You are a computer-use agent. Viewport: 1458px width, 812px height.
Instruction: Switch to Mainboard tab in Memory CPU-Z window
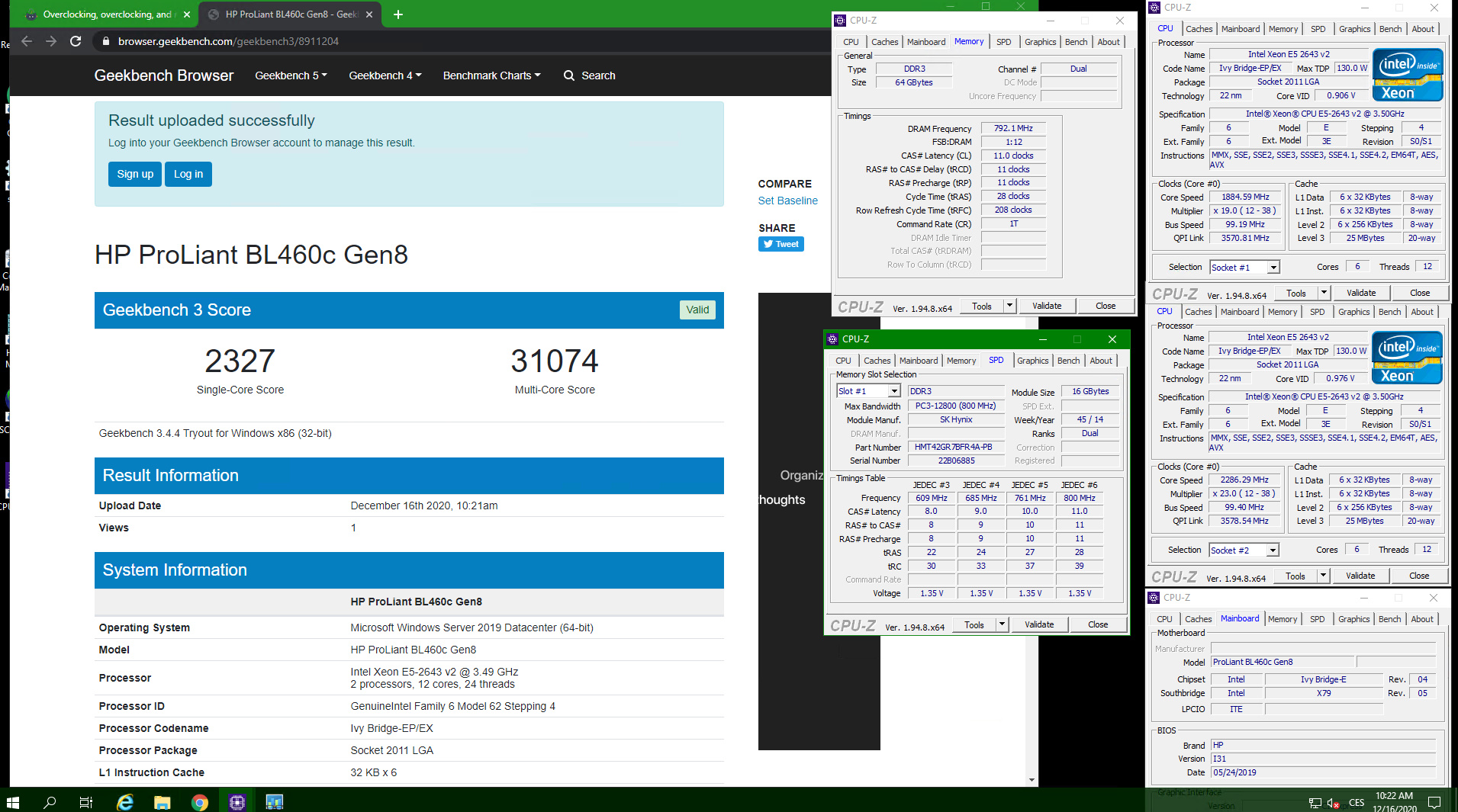click(x=926, y=42)
